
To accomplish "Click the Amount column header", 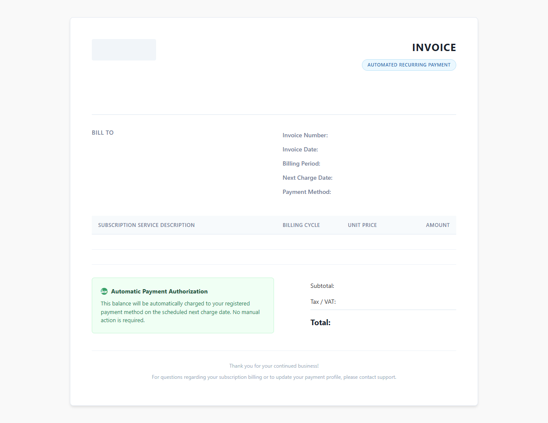I will [x=438, y=225].
